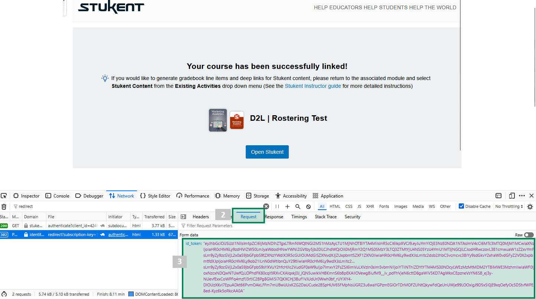Select the XHR request type filter

(370, 206)
